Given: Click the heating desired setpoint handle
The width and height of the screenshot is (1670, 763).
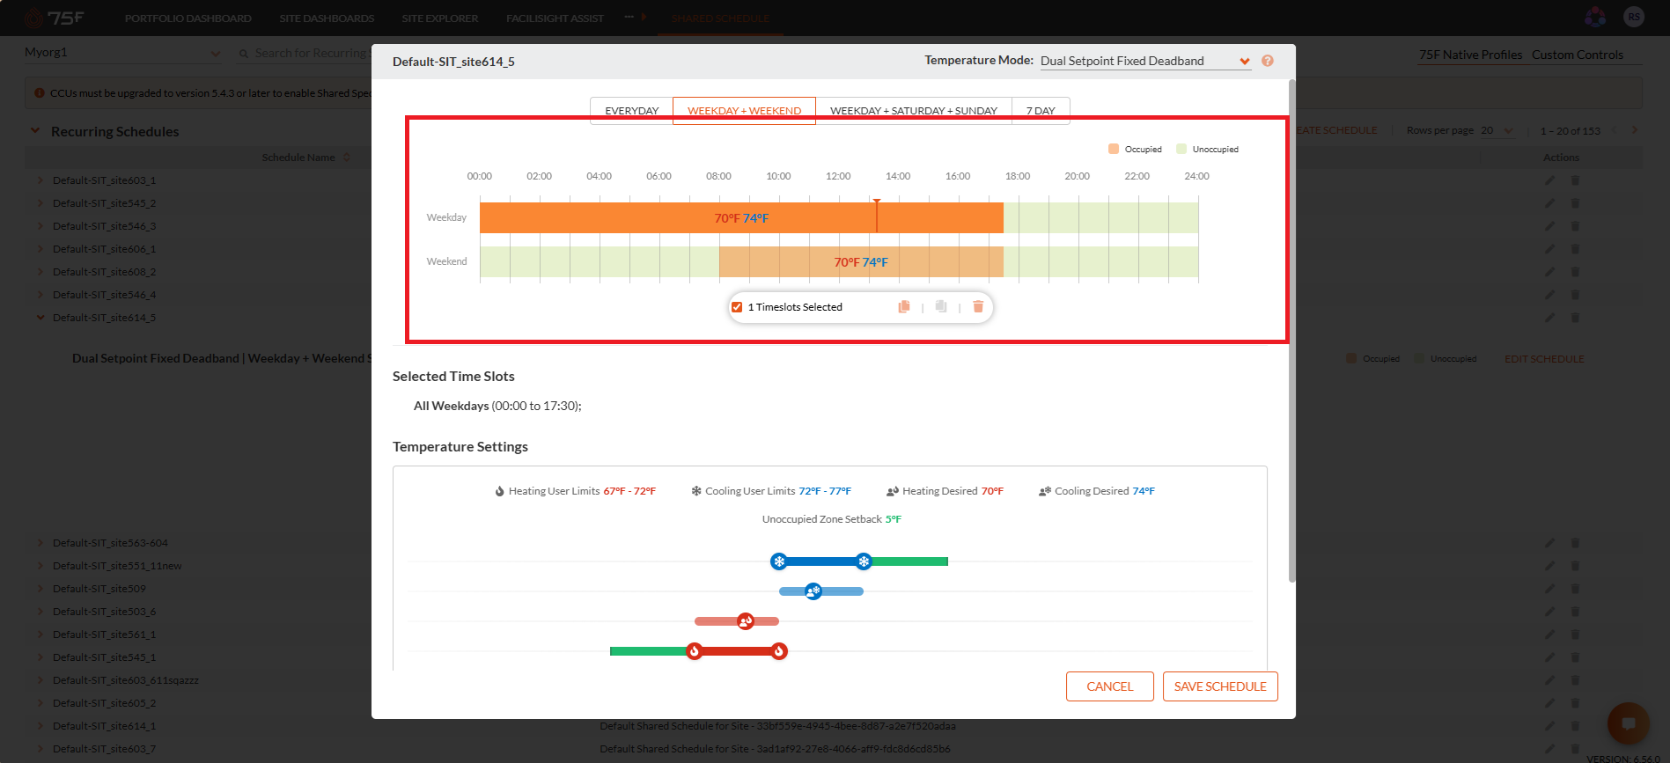Looking at the screenshot, I should point(746,621).
